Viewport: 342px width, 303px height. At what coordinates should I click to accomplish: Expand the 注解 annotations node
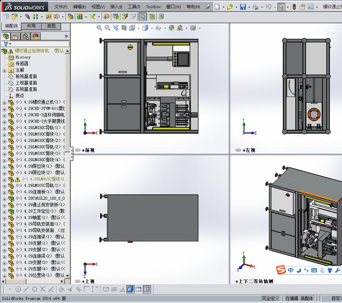click(4, 71)
